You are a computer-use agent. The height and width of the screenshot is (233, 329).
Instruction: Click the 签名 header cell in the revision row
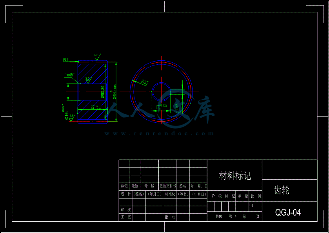pos(183,186)
